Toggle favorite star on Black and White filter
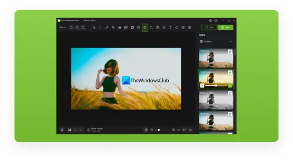The image size is (293, 161). coord(230,93)
